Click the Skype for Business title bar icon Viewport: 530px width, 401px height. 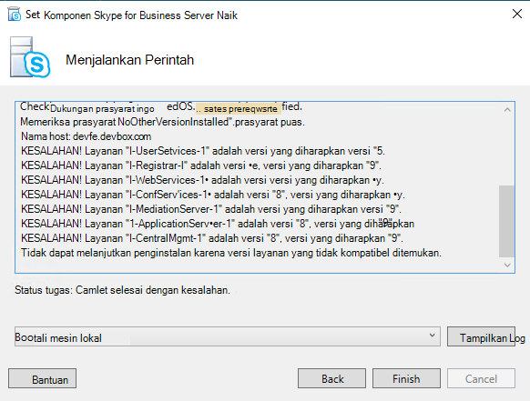(15, 15)
